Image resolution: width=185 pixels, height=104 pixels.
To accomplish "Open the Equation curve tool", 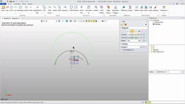I will pos(65,8).
